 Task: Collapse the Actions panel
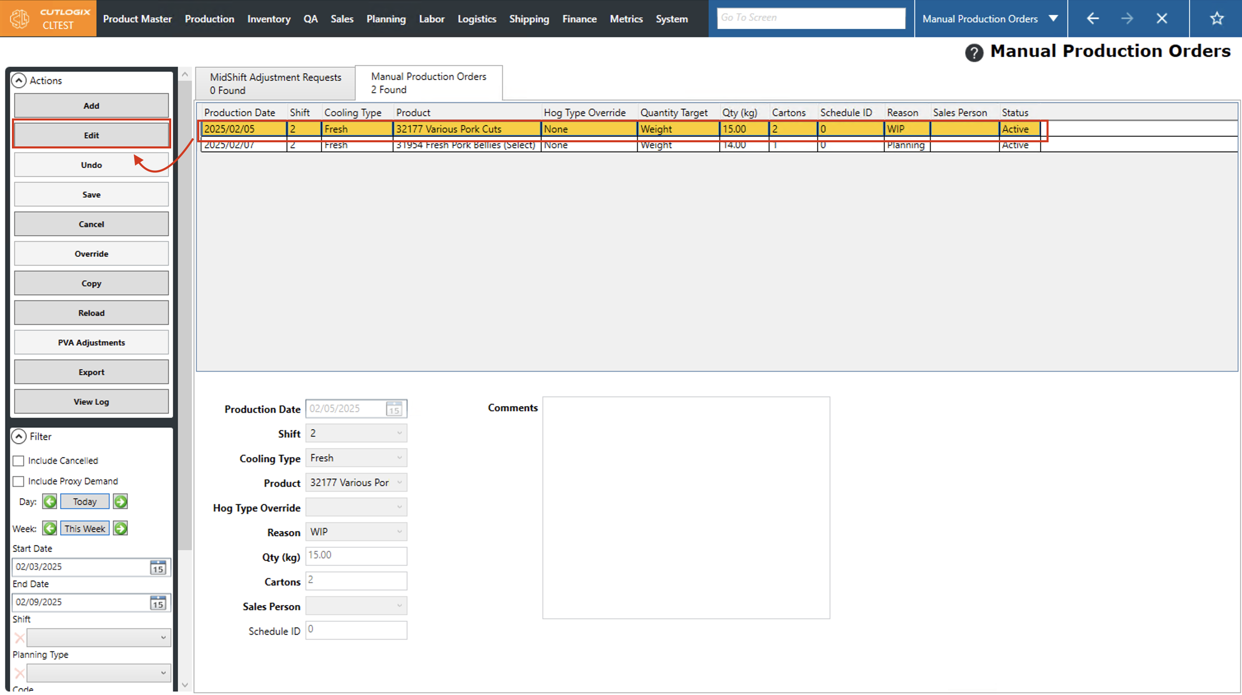[19, 81]
